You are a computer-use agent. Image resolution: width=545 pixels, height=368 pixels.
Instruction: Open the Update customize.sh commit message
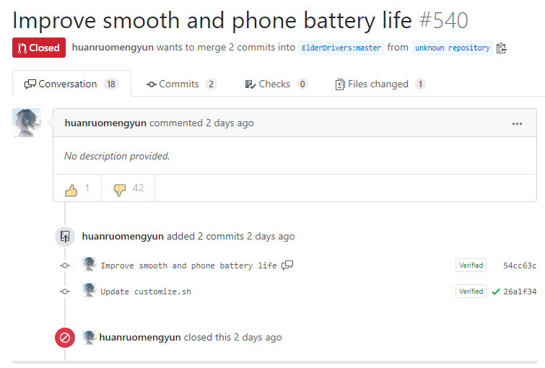tap(146, 292)
